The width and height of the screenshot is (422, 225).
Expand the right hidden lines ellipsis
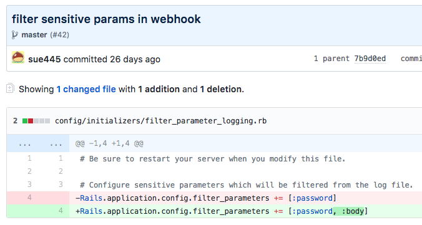click(x=56, y=144)
